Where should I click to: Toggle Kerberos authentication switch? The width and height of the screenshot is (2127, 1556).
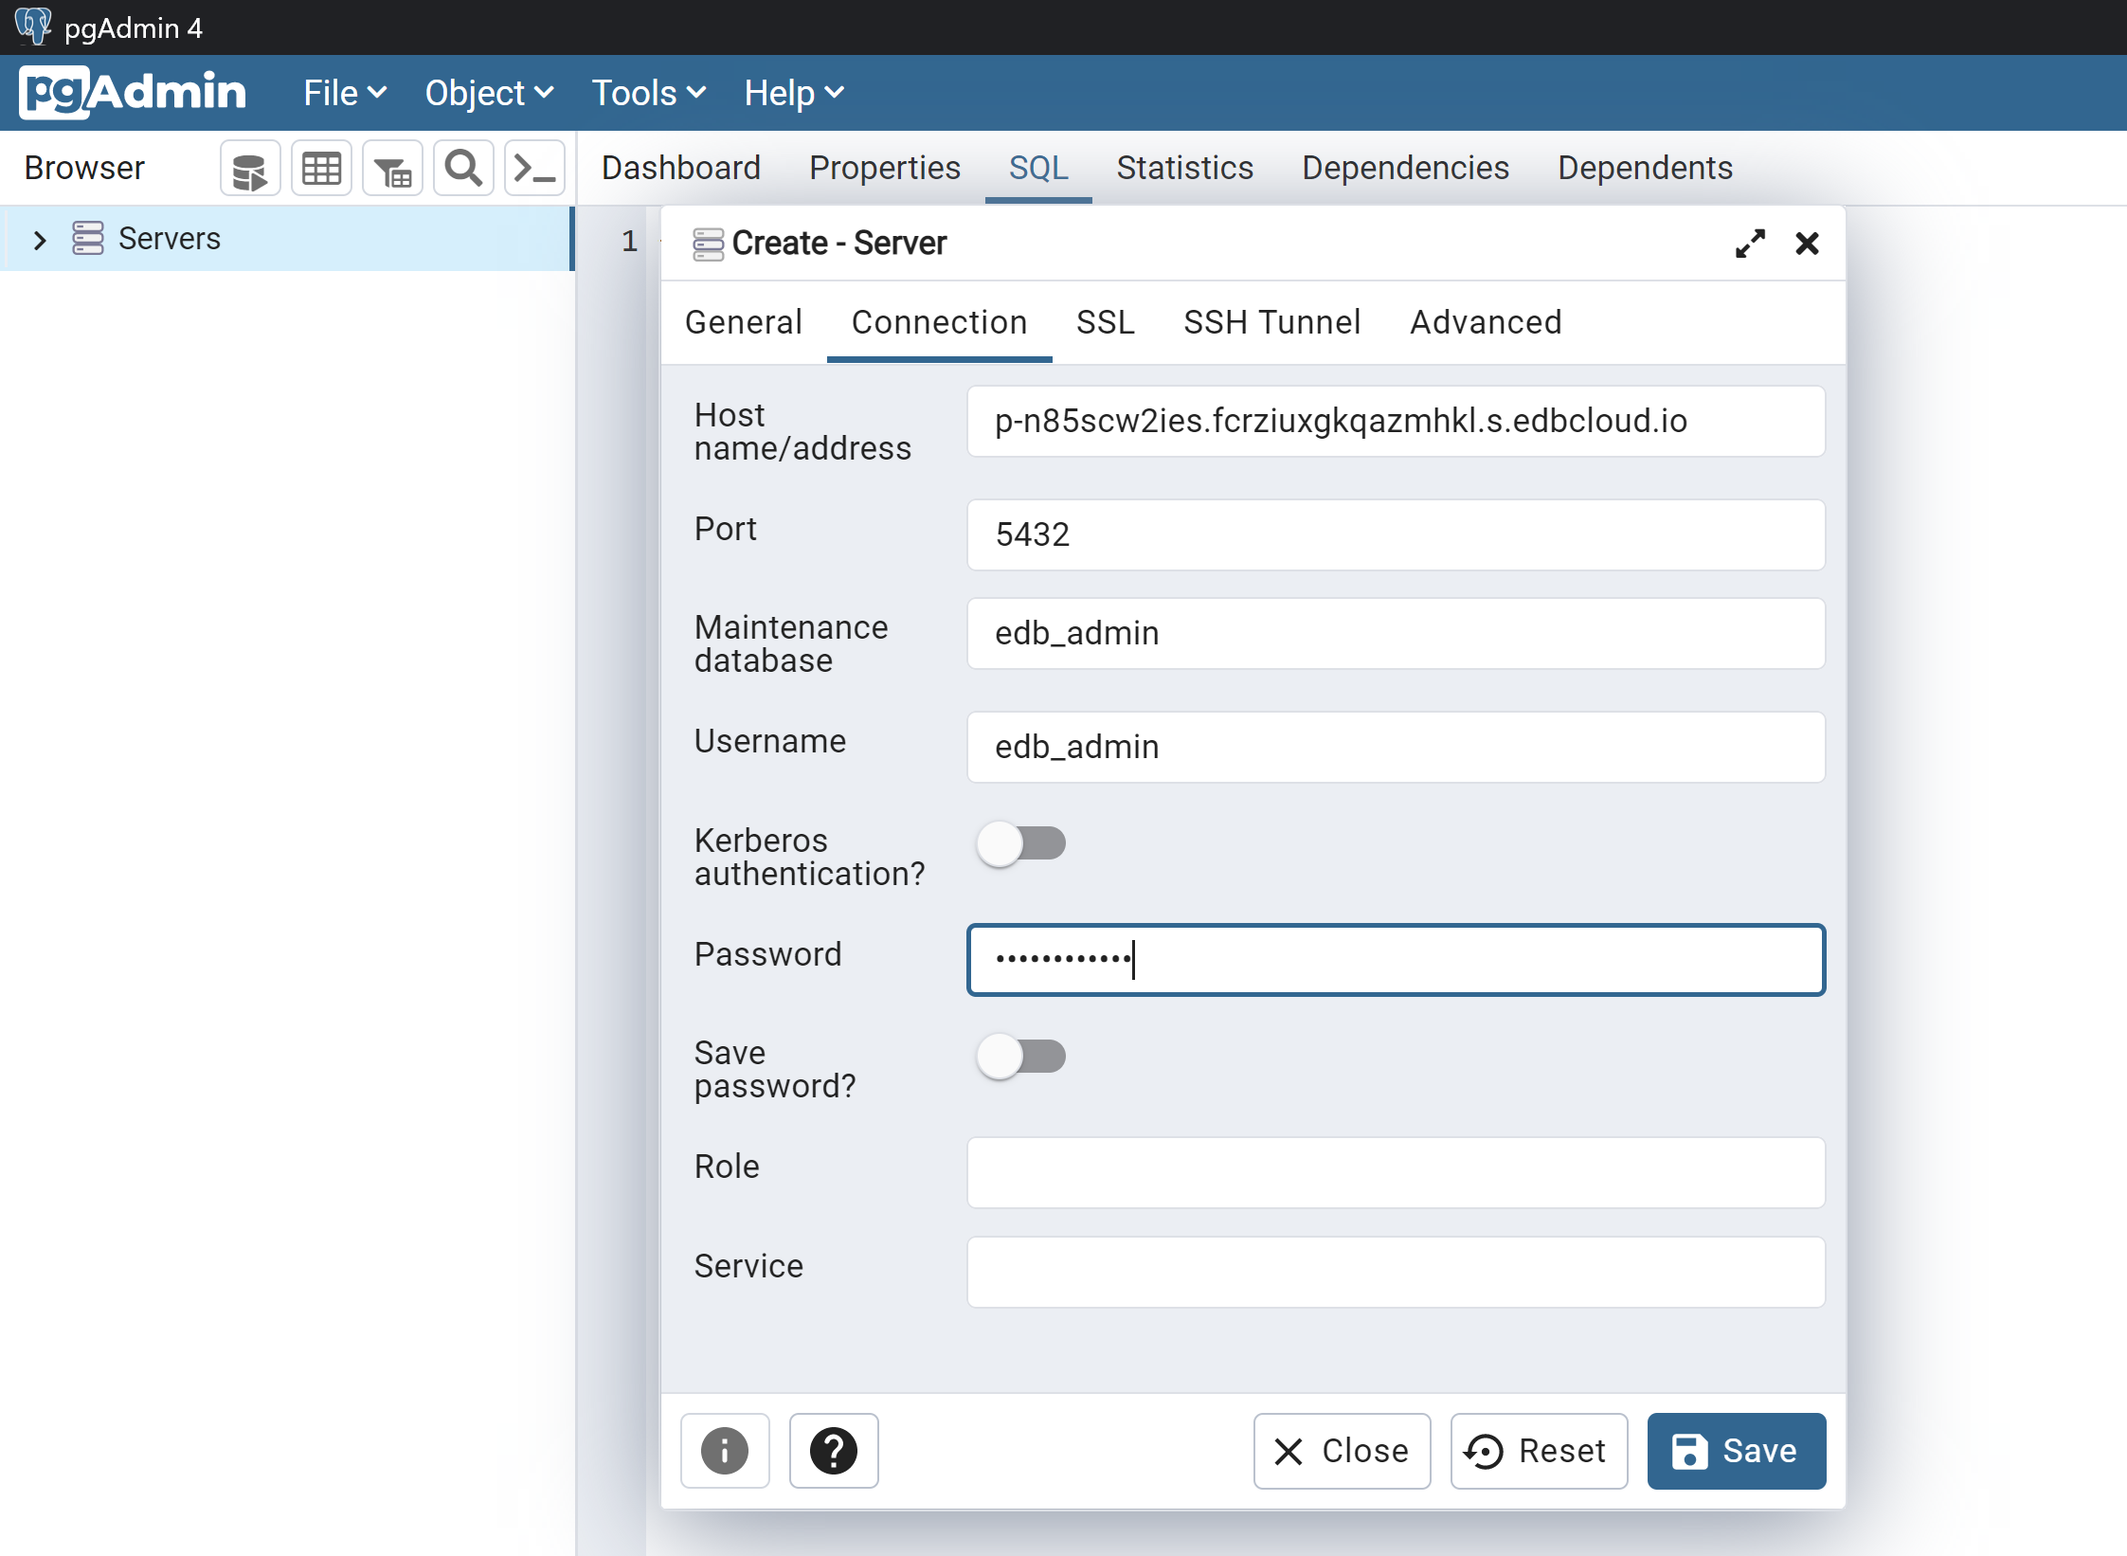click(1021, 842)
